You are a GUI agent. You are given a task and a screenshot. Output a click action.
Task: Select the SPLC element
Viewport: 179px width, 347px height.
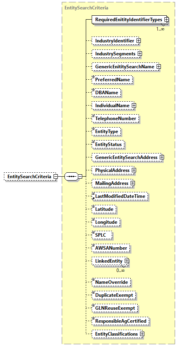click(102, 235)
